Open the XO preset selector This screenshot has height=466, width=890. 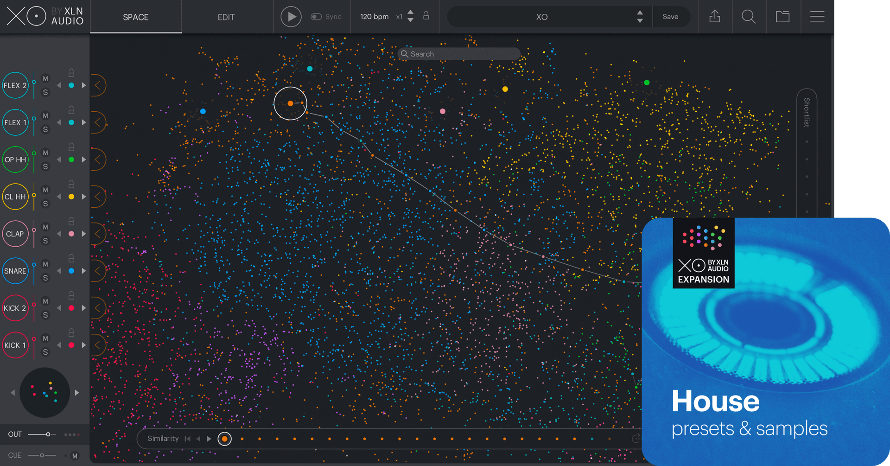(541, 17)
